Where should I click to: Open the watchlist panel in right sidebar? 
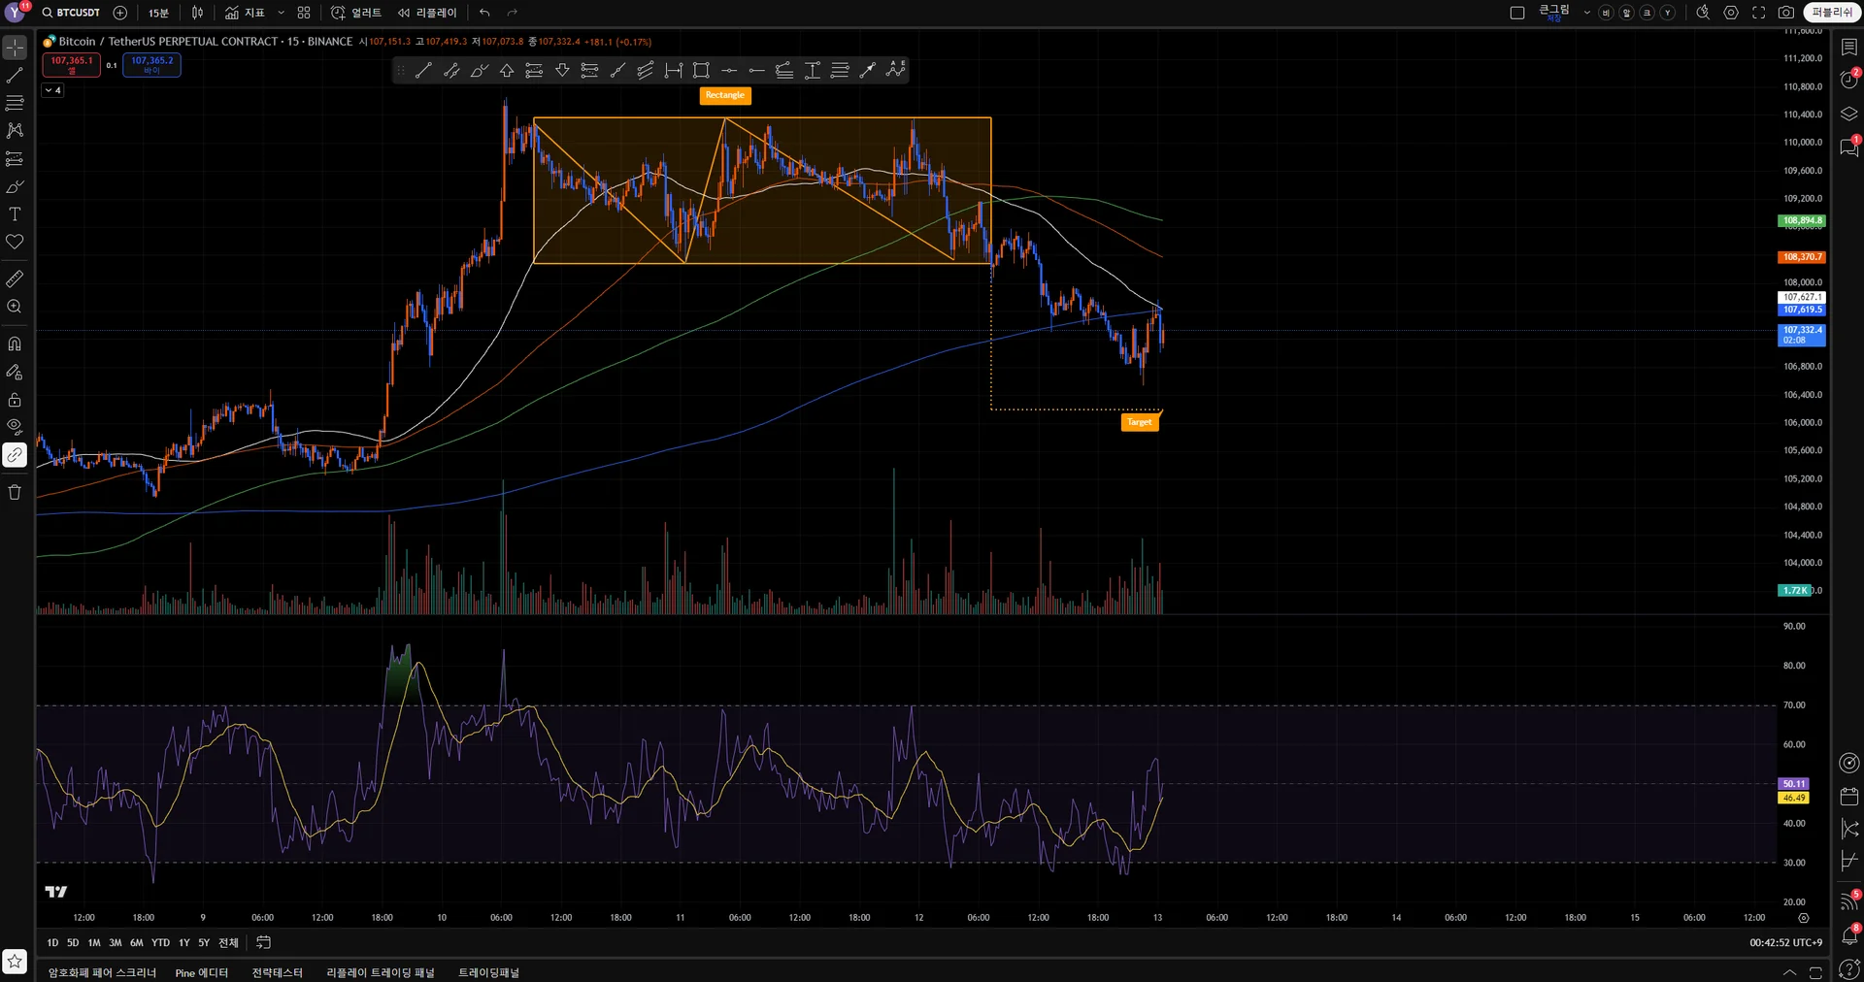coord(1849,47)
